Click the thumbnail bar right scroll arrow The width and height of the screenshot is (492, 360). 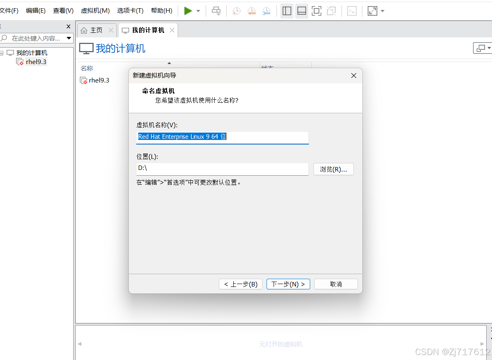point(482,344)
